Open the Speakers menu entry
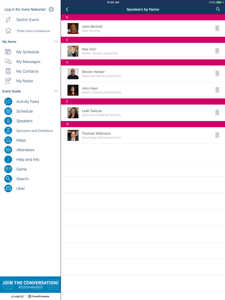The width and height of the screenshot is (225, 300). point(24,121)
